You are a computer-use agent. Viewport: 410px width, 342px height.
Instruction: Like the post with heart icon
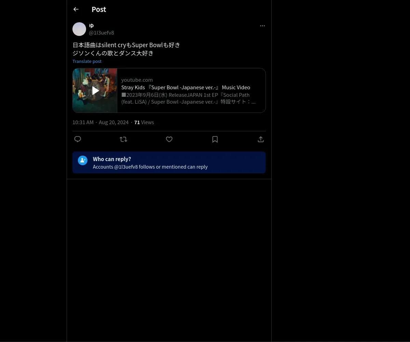[169, 139]
